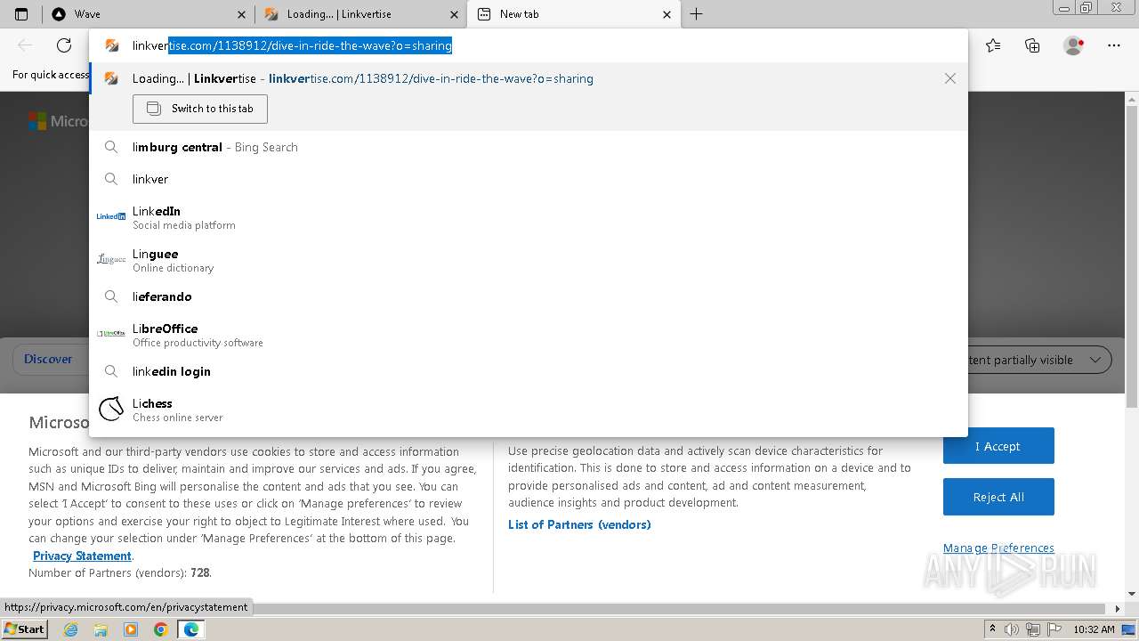
Task: Click the 'For quick access' favorites bar text
Action: click(51, 75)
